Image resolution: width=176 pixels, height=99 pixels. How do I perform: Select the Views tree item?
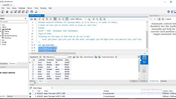pos(6,34)
